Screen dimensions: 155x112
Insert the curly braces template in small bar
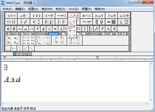coord(79,29)
